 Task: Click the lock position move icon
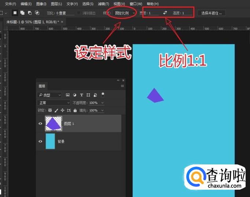[x=62, y=110]
